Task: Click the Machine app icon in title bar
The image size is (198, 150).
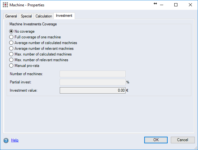Action: pos(5,5)
